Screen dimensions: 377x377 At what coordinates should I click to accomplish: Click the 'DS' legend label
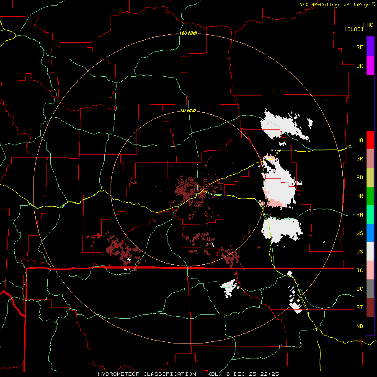[359, 252]
